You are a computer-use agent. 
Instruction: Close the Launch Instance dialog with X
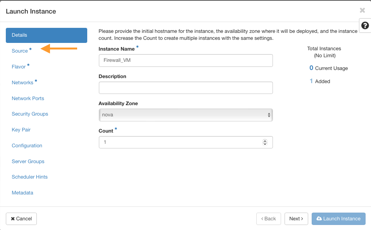point(362,10)
